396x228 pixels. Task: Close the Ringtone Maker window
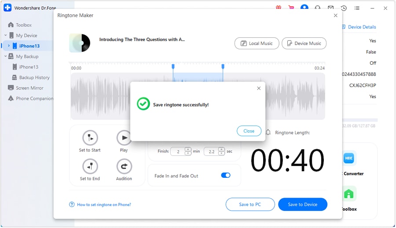[x=335, y=15]
